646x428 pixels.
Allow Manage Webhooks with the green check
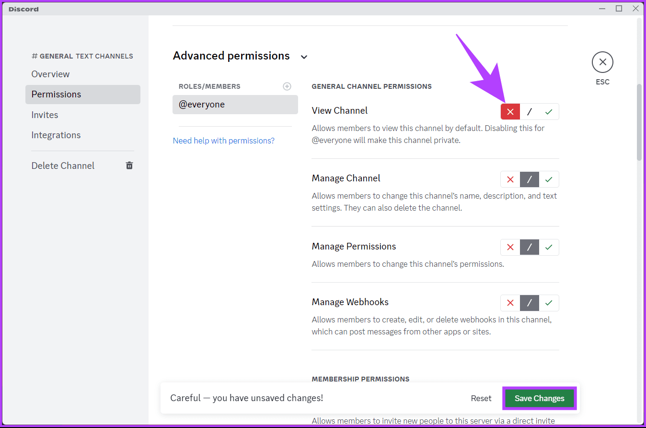(x=549, y=303)
